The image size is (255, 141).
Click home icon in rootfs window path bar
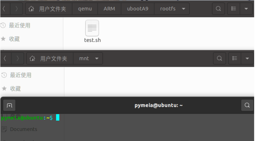tap(31, 9)
